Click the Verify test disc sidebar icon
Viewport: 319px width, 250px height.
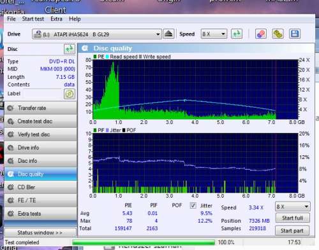click(x=10, y=134)
